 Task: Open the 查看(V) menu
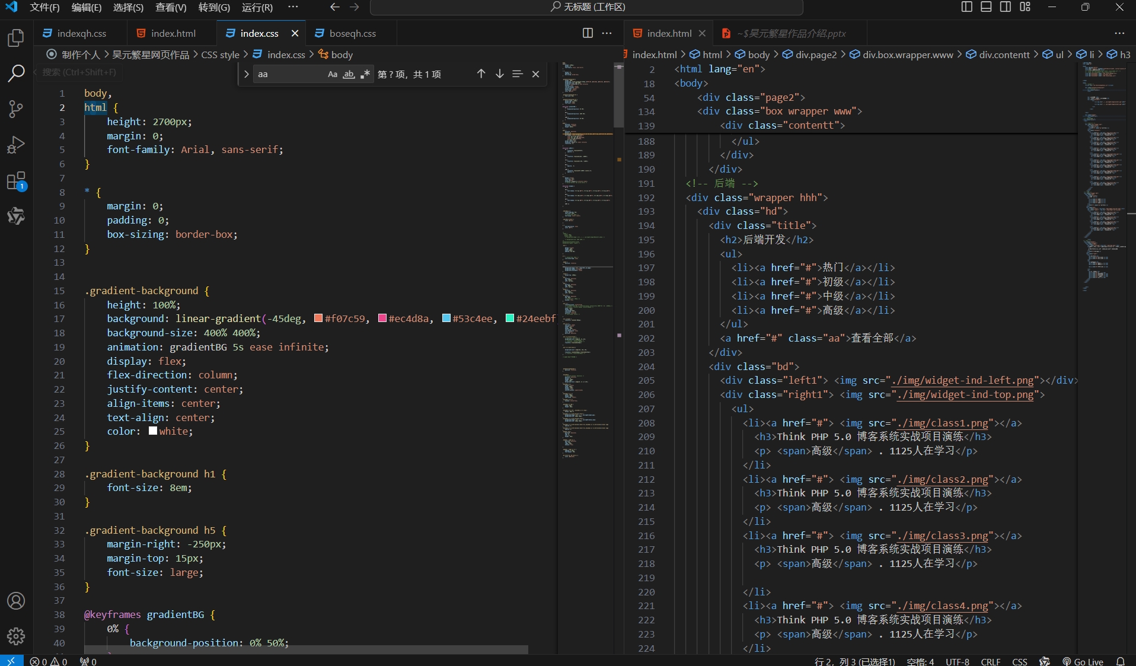[171, 7]
